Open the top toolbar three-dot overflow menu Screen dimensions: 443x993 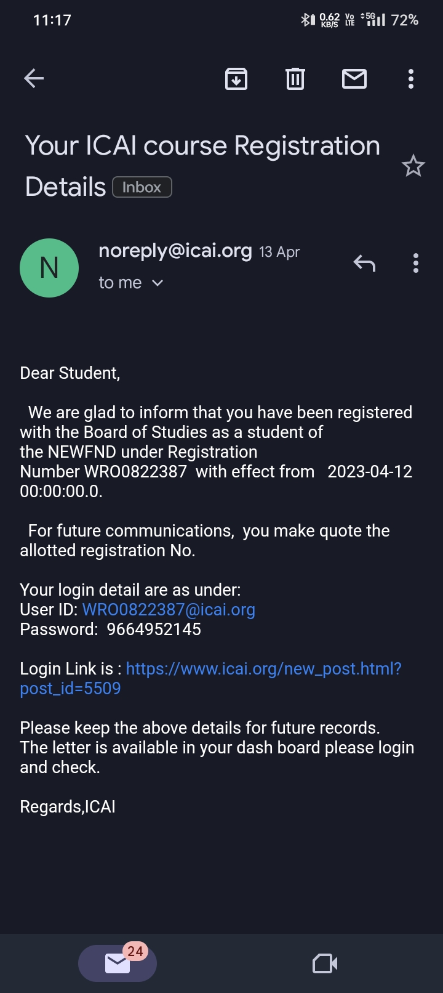pos(411,79)
